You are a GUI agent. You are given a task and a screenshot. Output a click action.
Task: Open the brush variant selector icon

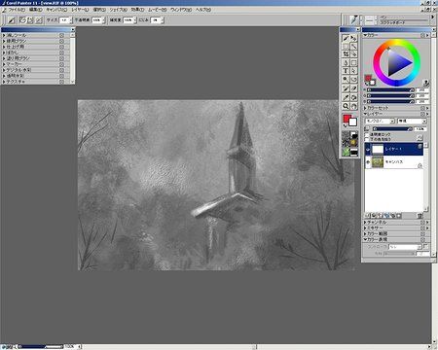tap(370, 20)
